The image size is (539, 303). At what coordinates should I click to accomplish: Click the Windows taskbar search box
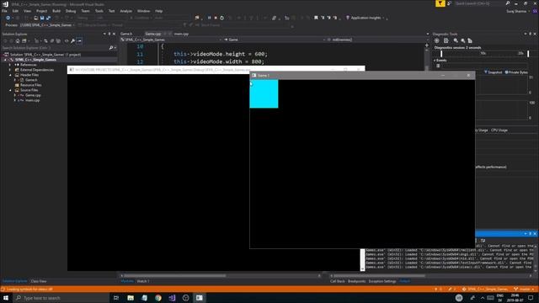click(x=61, y=298)
